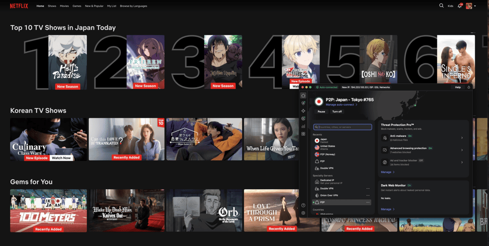Click the Japan flag icon beside Tokyo #765
This screenshot has width=489, height=246.
[x=319, y=102]
